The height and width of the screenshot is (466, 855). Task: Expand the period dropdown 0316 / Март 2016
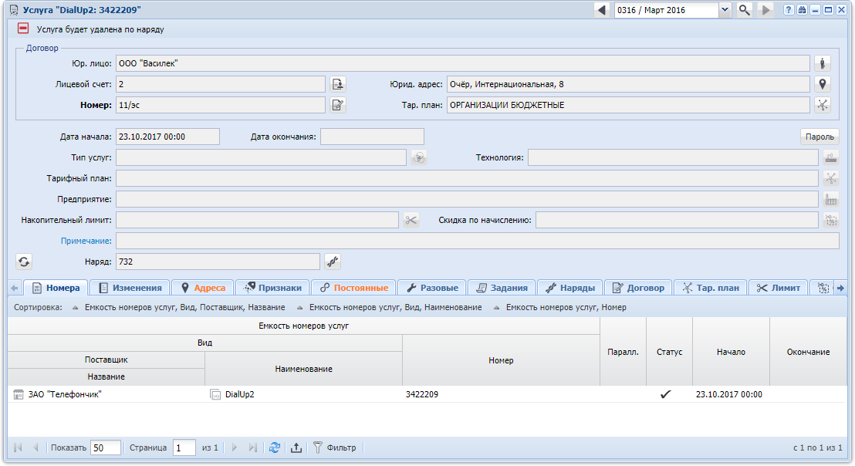[x=725, y=10]
